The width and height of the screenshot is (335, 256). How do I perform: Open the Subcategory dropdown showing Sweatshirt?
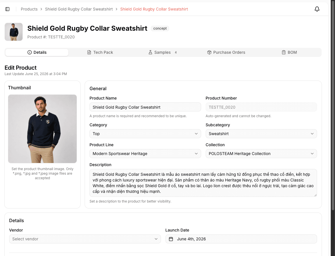point(261,134)
